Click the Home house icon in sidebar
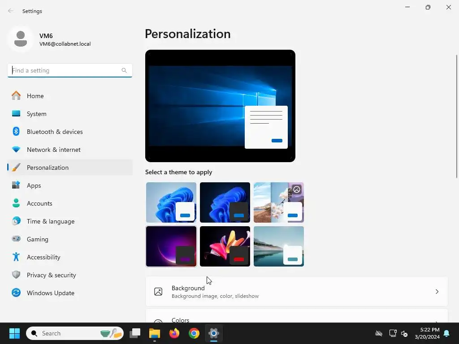This screenshot has height=344, width=459. click(x=16, y=96)
